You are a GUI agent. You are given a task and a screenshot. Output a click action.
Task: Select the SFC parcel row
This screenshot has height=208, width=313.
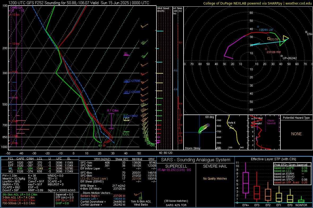click(40, 163)
